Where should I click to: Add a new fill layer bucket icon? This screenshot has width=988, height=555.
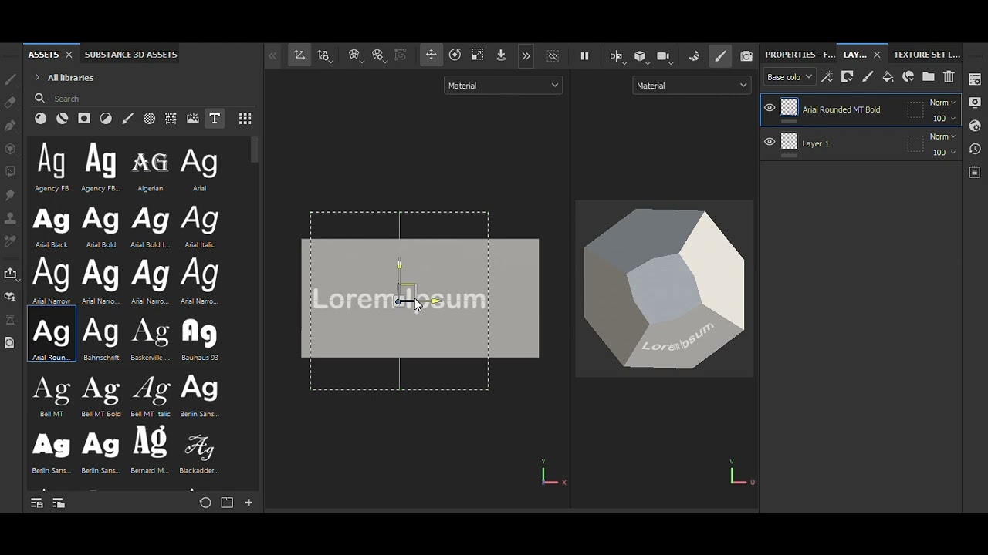888,77
